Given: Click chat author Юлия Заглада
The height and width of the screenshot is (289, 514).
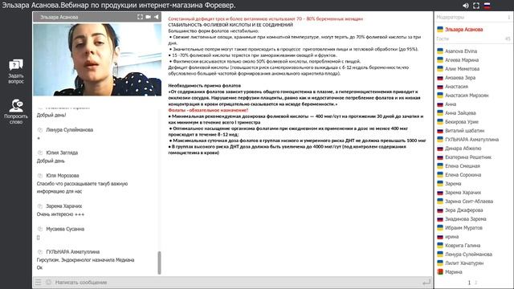Looking at the screenshot, I should [62, 153].
